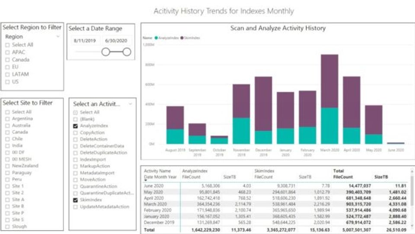
Task: Select the MarkupAction activity checkbox
Action: [x=75, y=166]
